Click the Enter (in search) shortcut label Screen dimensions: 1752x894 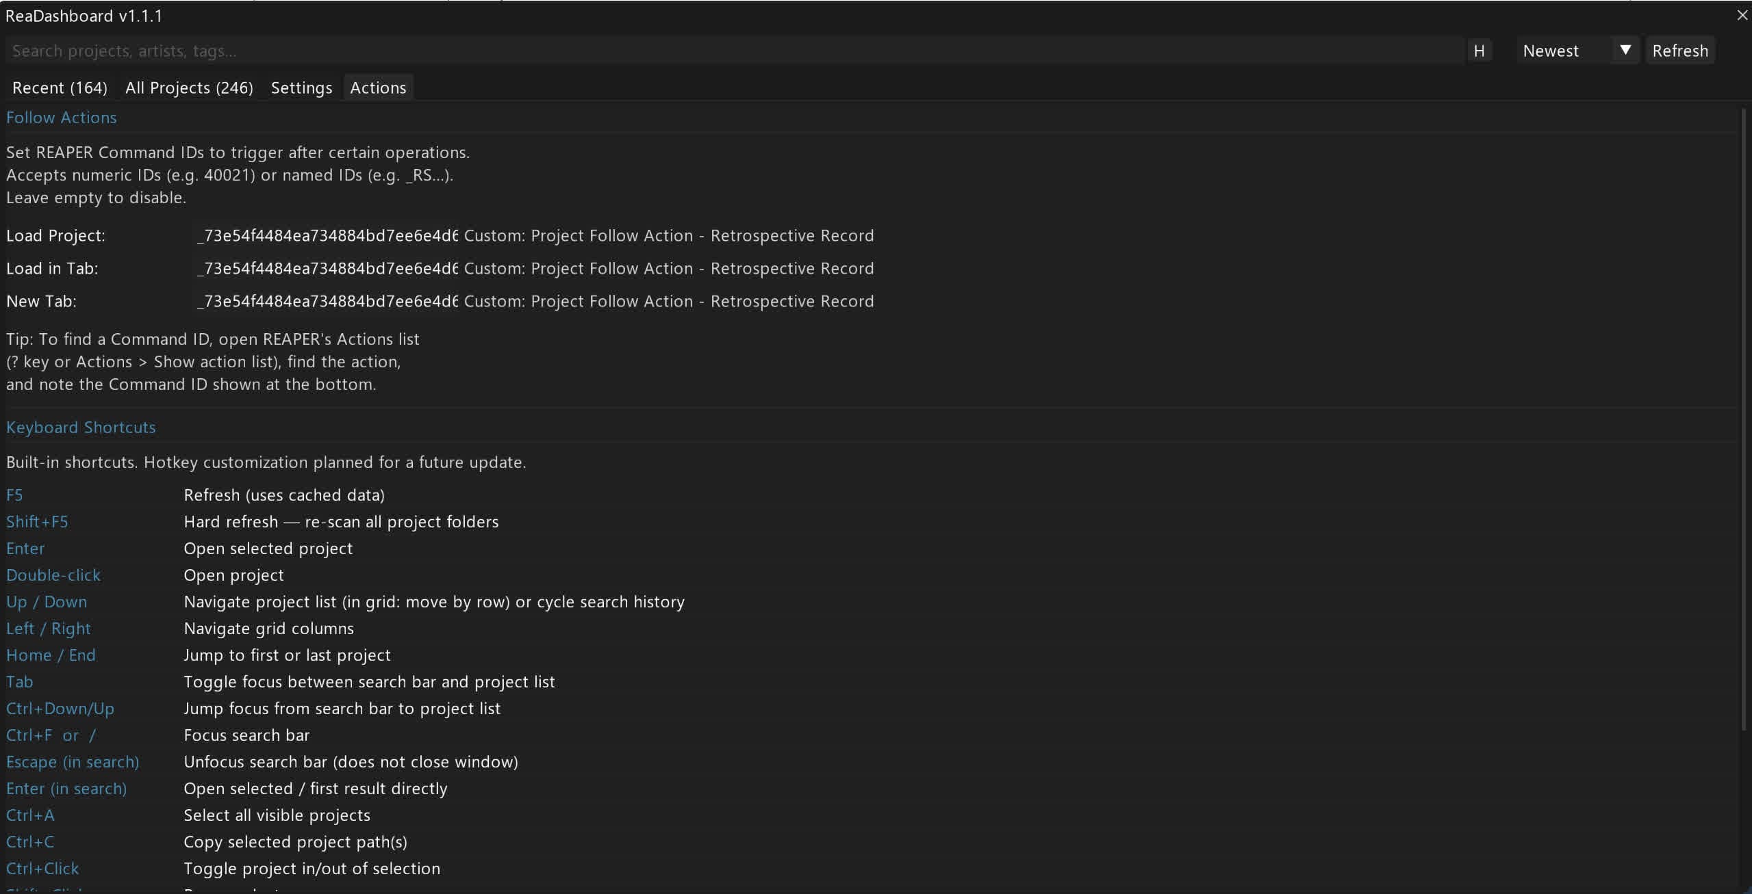(66, 789)
